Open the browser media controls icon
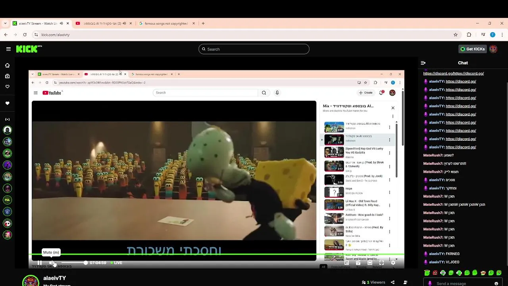Viewport: 508px width, 286px height. pyautogui.click(x=483, y=35)
